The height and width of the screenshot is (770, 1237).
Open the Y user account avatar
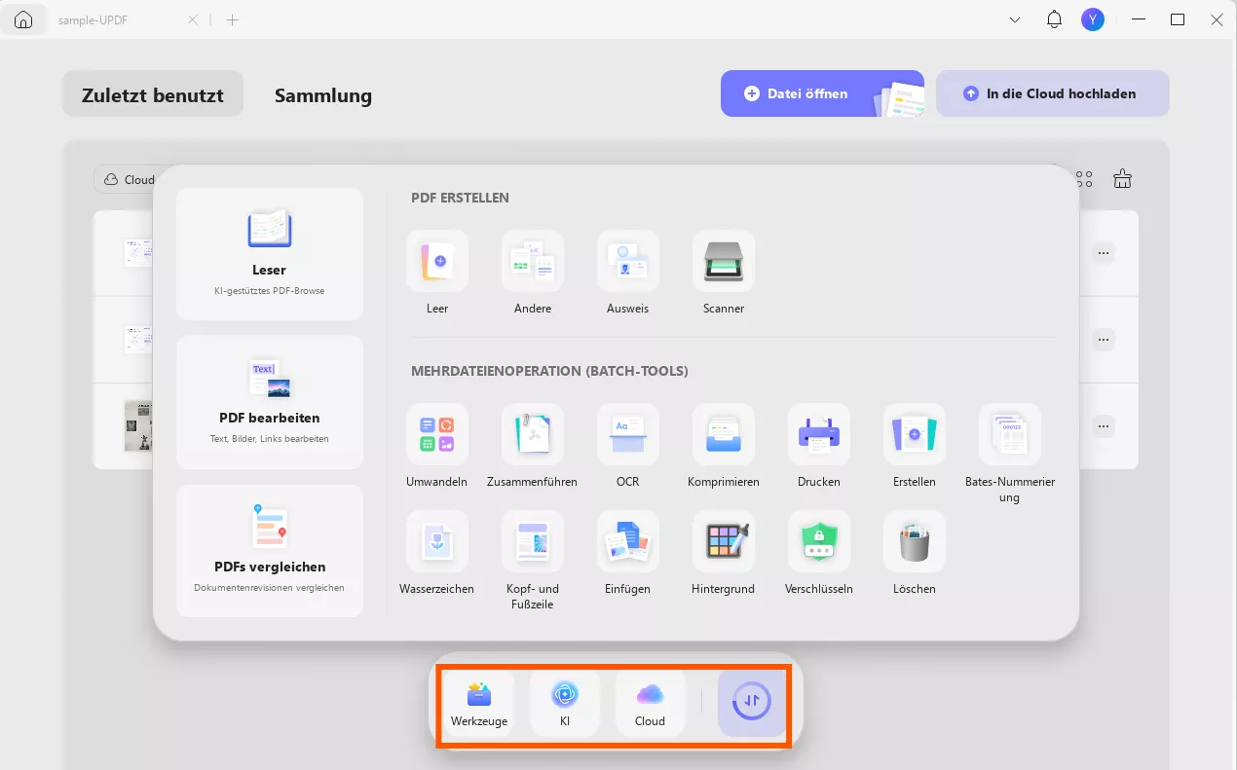1093,19
